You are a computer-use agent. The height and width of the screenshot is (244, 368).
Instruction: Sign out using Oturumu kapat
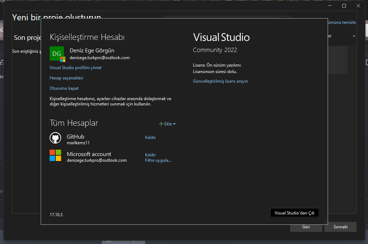tap(64, 88)
